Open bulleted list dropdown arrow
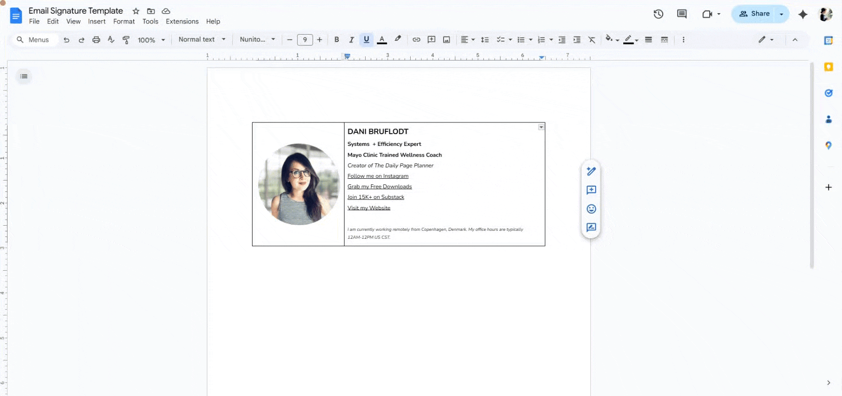The height and width of the screenshot is (396, 842). click(x=531, y=40)
